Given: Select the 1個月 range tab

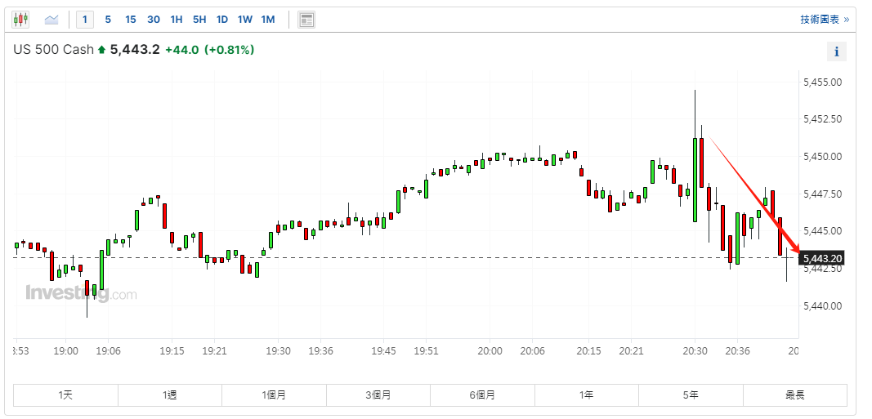Looking at the screenshot, I should click(274, 395).
